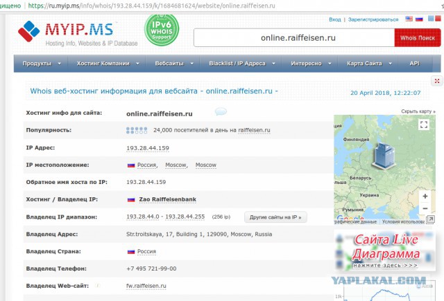Click range end 193.28.44.255
This screenshot has height=301, width=444.
coord(185,217)
